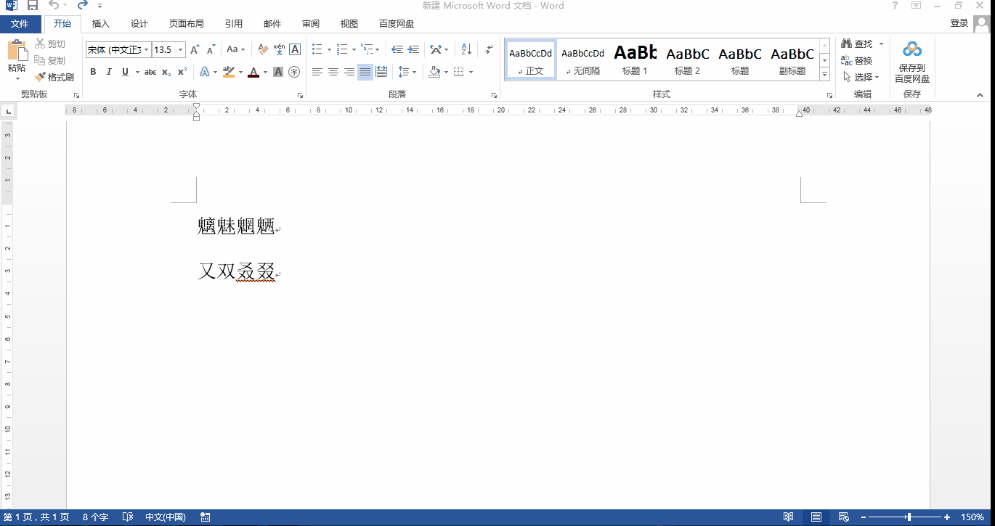Image resolution: width=995 pixels, height=526 pixels.
Task: Click the sort A-Z icon
Action: click(466, 49)
